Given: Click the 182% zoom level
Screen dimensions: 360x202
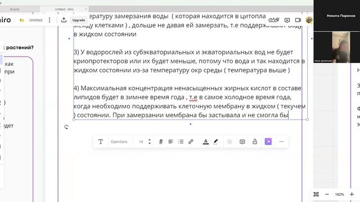Looking at the screenshot, I should click(339, 195).
